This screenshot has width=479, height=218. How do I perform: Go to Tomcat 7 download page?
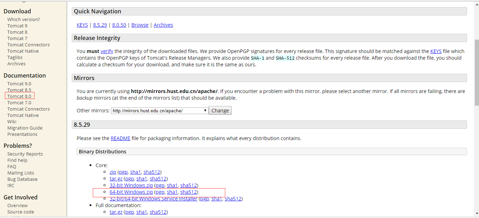(x=17, y=38)
